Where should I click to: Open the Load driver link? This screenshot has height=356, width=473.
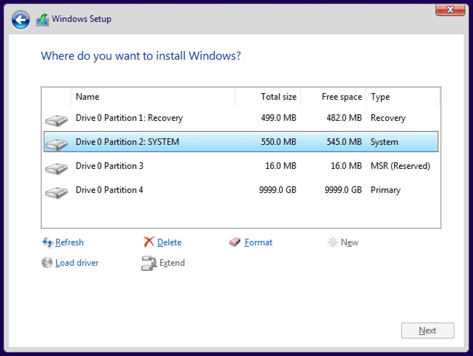(77, 263)
